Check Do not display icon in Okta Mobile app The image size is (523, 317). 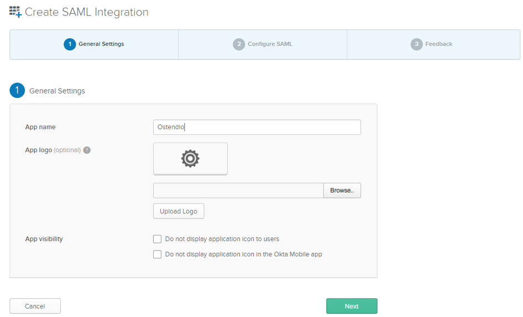[157, 254]
